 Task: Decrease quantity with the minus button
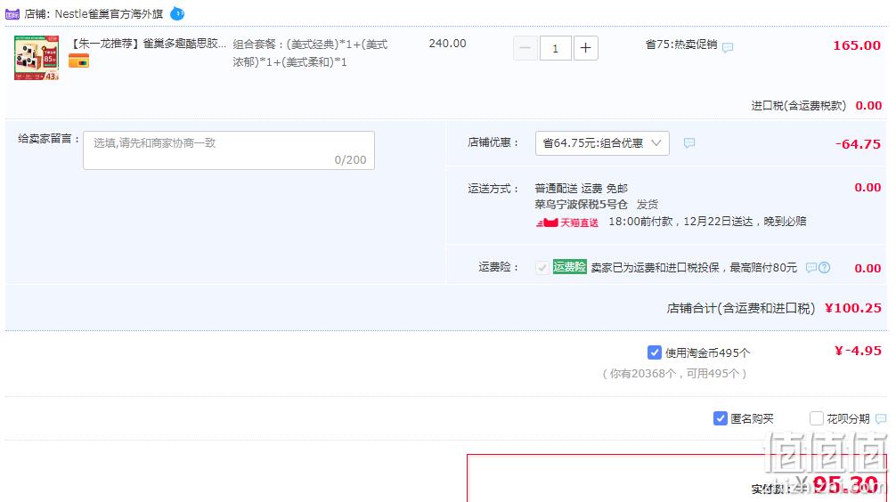(525, 49)
